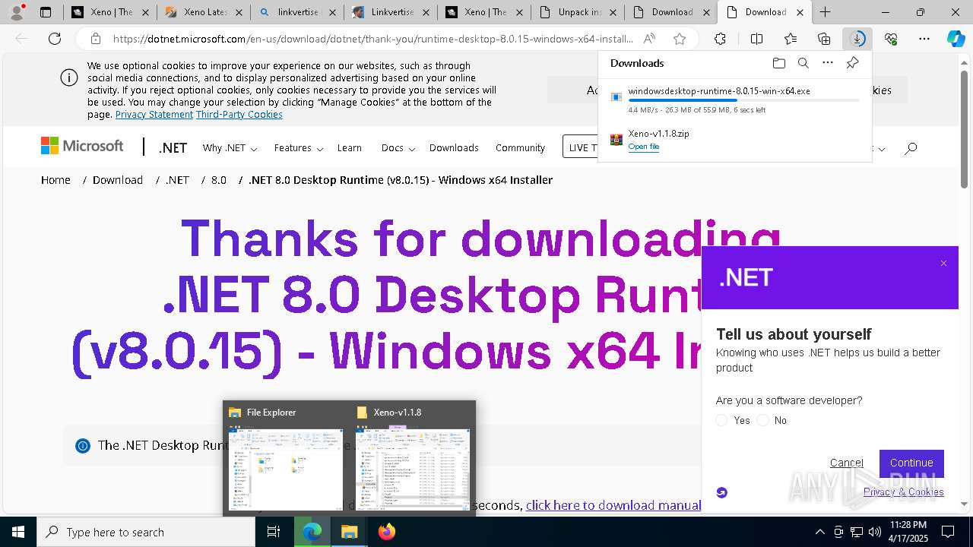This screenshot has height=547, width=973.
Task: Select No for software developer
Action: [762, 420]
